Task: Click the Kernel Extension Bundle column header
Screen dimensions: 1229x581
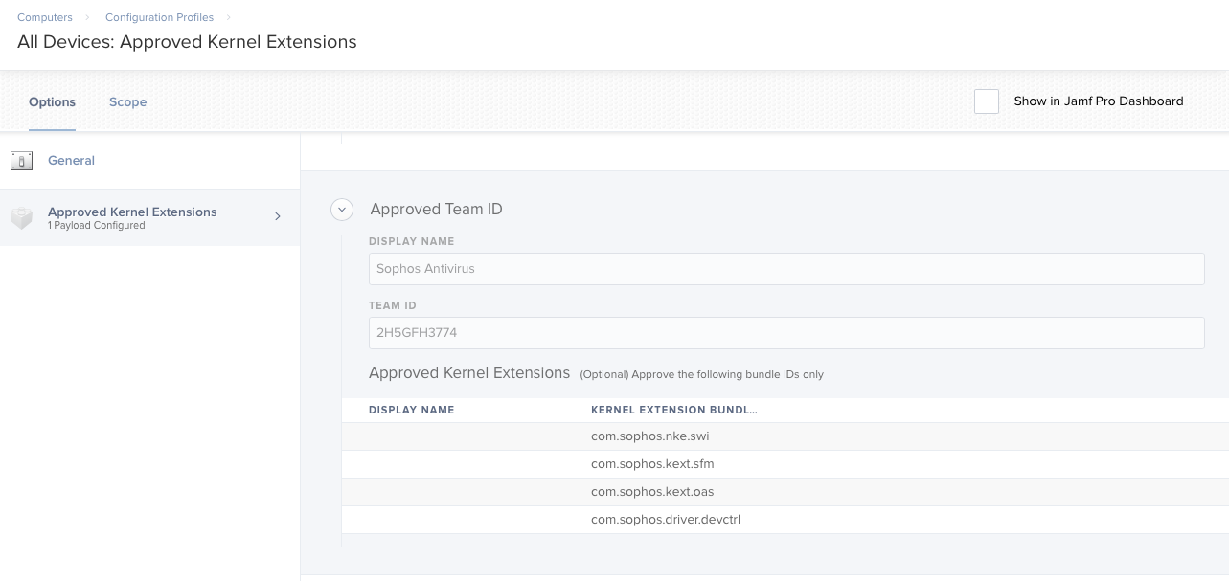Action: [x=674, y=410]
